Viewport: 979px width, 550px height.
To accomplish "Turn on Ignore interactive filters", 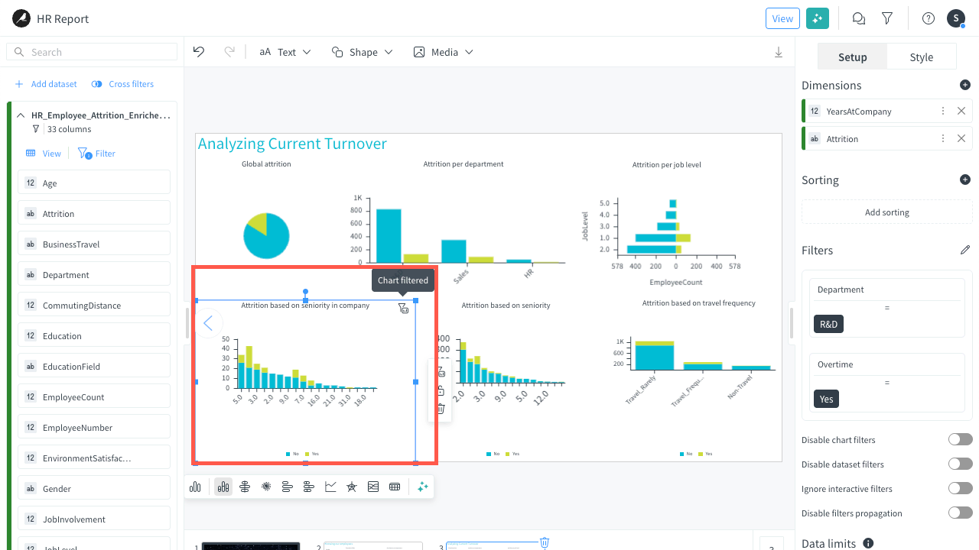I will [960, 488].
